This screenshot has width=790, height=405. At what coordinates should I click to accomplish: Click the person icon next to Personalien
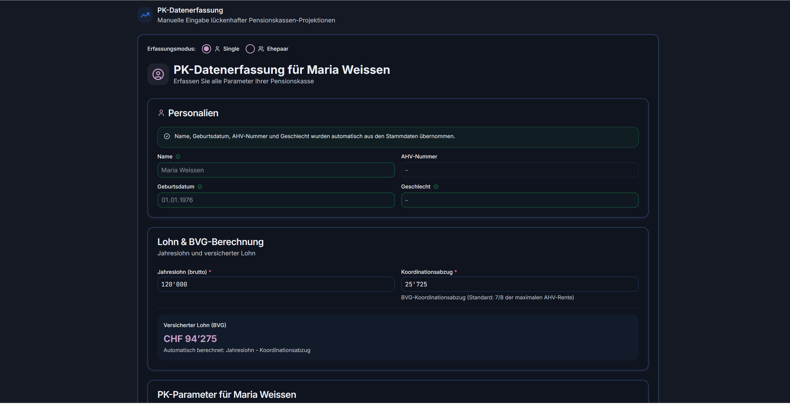(161, 113)
